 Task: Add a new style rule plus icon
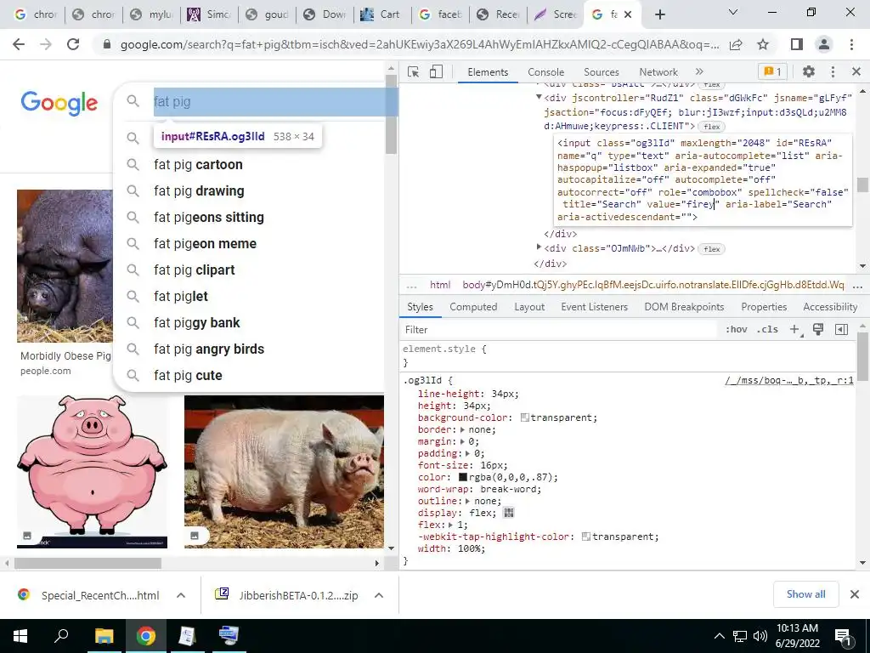click(795, 330)
